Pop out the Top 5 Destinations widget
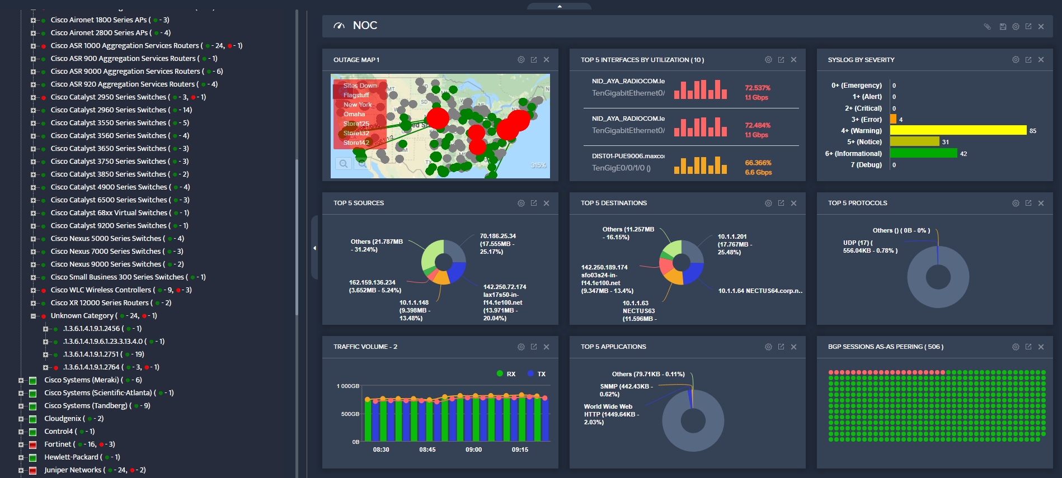This screenshot has width=1062, height=478. pyautogui.click(x=781, y=203)
